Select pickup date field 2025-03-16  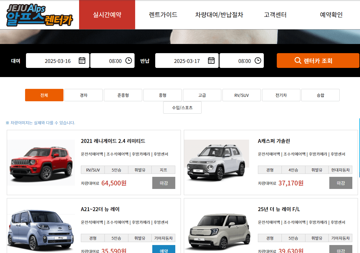tap(58, 61)
